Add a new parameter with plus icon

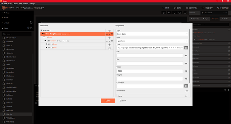click(x=187, y=91)
